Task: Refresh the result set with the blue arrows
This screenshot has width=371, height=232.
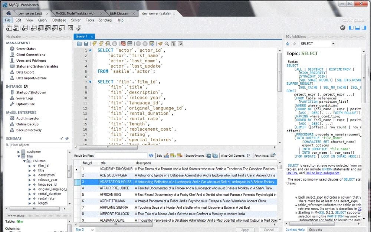Action: click(152, 156)
